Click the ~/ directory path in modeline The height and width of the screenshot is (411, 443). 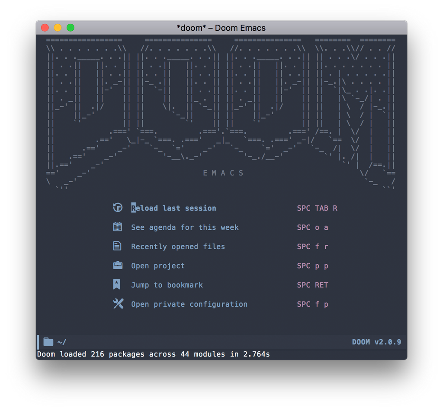coord(61,342)
